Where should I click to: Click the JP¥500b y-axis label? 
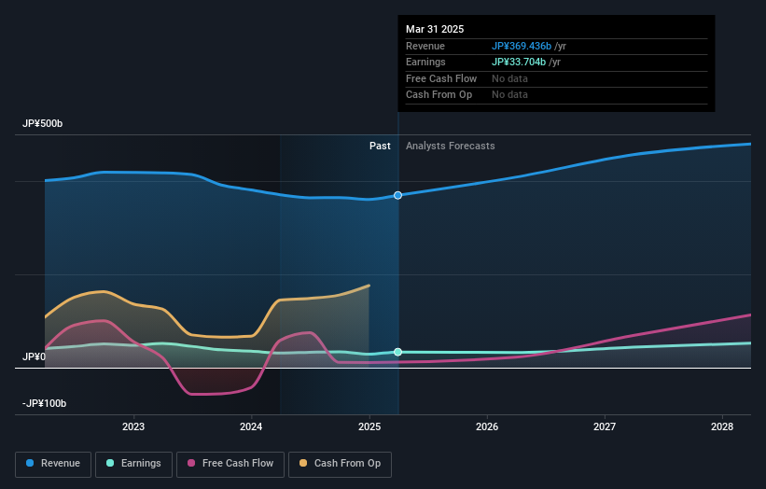[x=43, y=123]
